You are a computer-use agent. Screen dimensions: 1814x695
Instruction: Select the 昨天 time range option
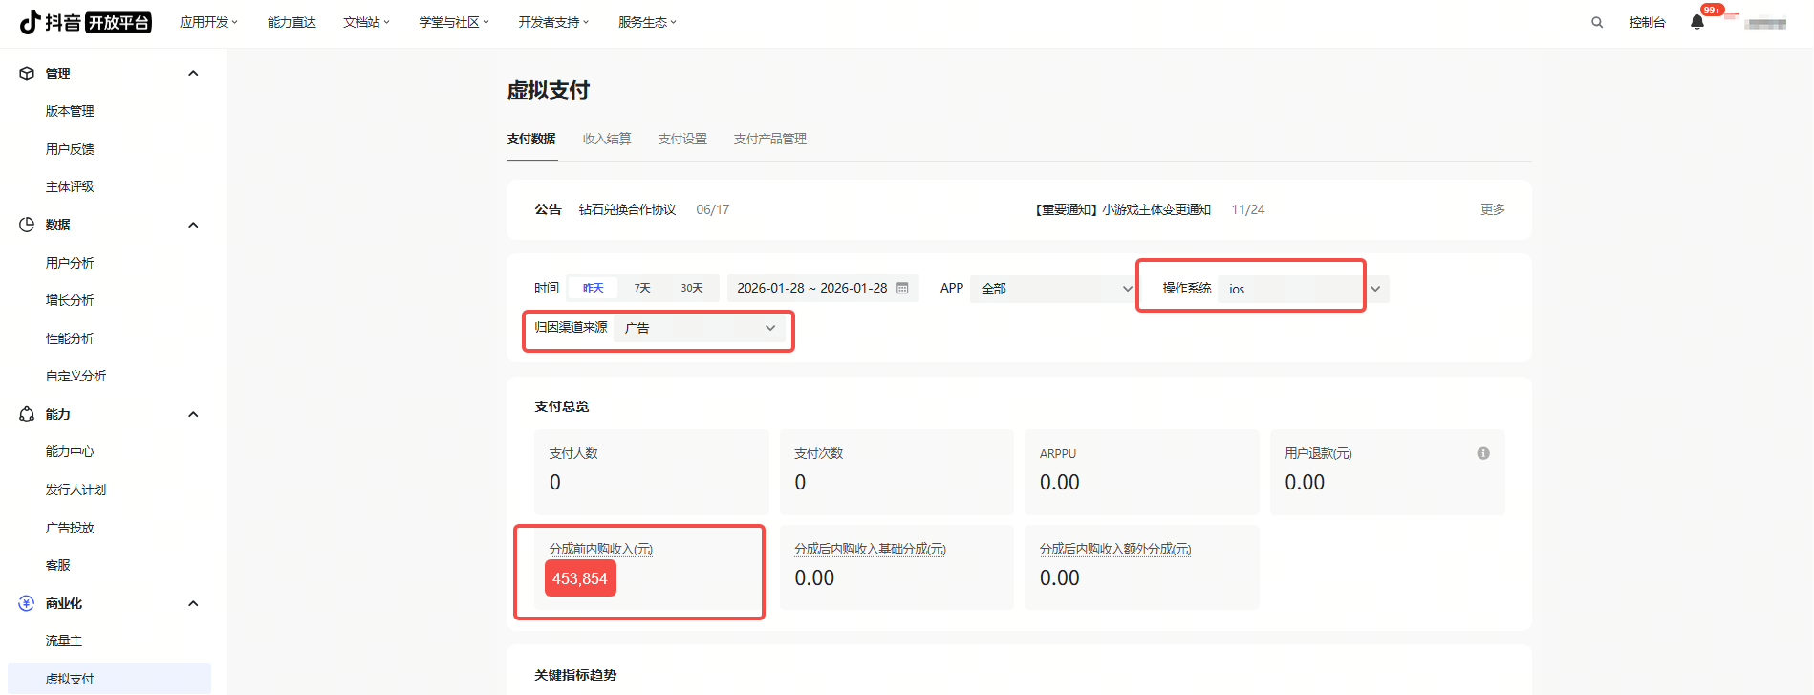click(x=594, y=288)
